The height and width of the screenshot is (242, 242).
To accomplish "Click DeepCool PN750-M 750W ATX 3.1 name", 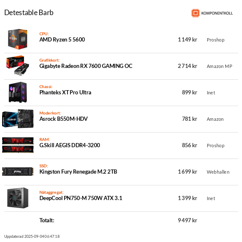I will tap(81, 198).
